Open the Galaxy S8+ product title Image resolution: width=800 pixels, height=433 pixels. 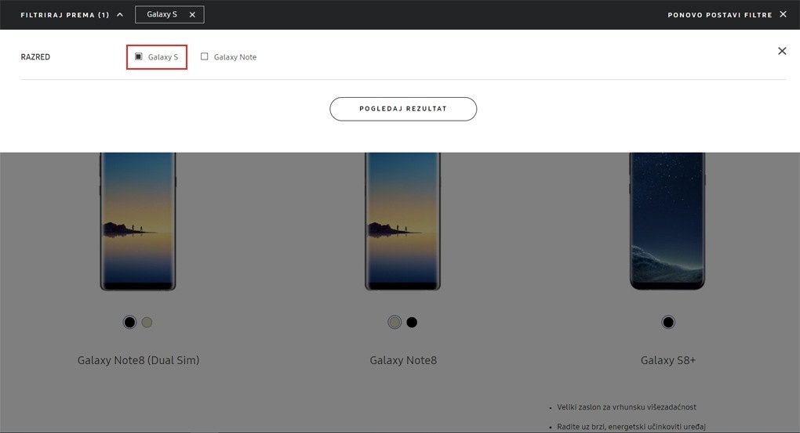pos(668,360)
